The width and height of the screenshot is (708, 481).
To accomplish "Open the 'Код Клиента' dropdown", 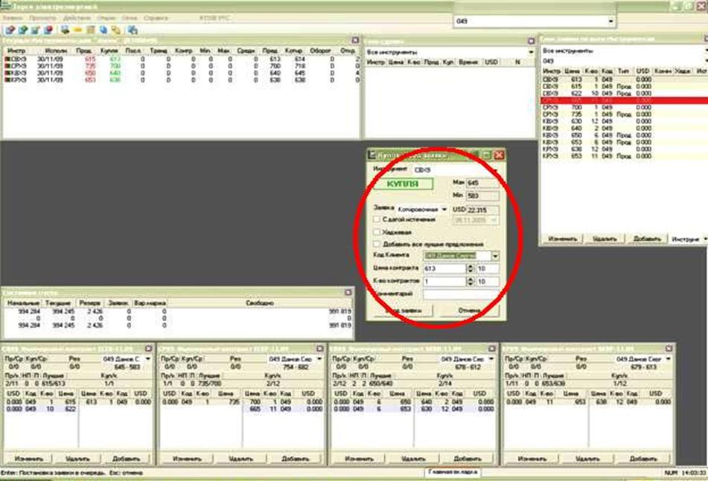I will click(495, 256).
